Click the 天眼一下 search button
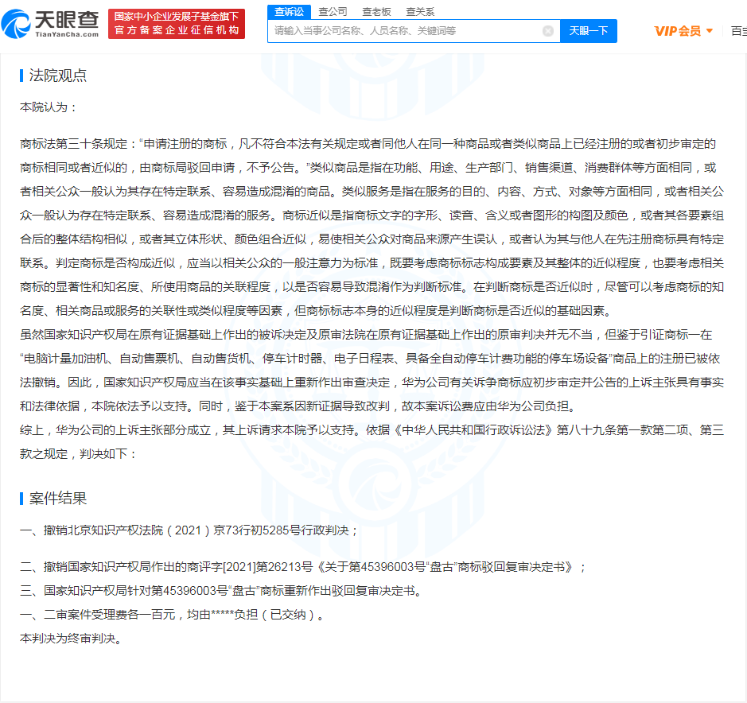Viewport: 747px width, 703px height. coord(589,31)
